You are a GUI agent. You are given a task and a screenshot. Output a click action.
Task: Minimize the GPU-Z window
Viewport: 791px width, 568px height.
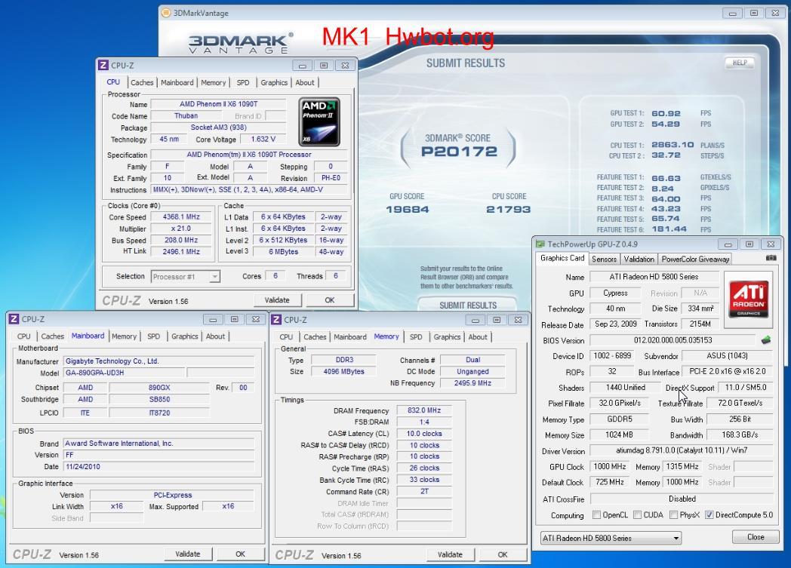pos(728,244)
